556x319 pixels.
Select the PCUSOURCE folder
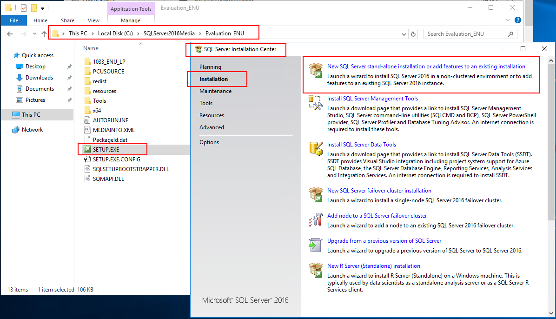(108, 71)
